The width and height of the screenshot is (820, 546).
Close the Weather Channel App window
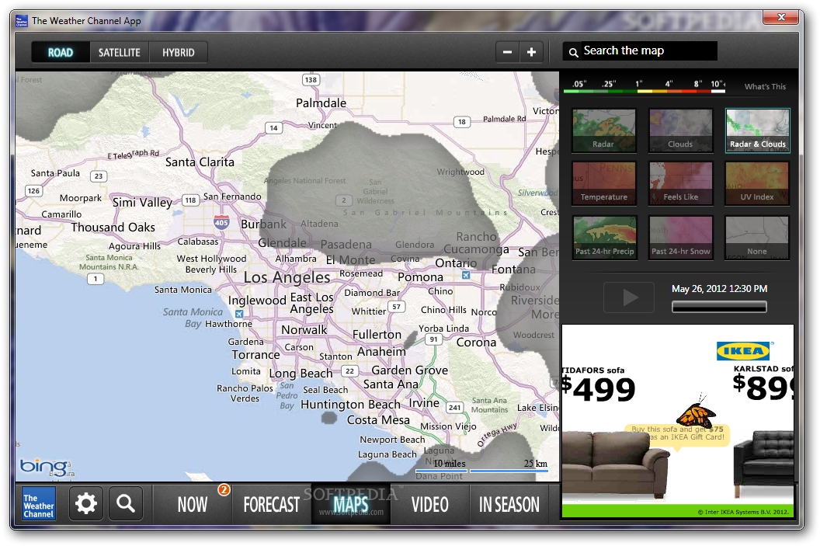(780, 17)
